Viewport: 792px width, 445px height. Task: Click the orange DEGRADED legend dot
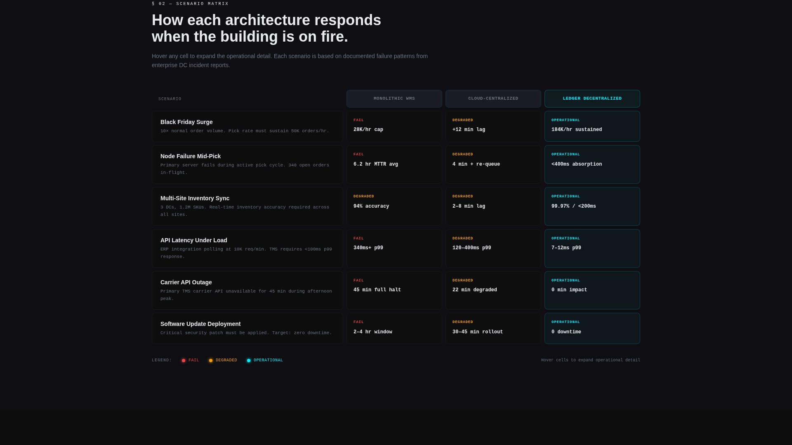pyautogui.click(x=211, y=361)
